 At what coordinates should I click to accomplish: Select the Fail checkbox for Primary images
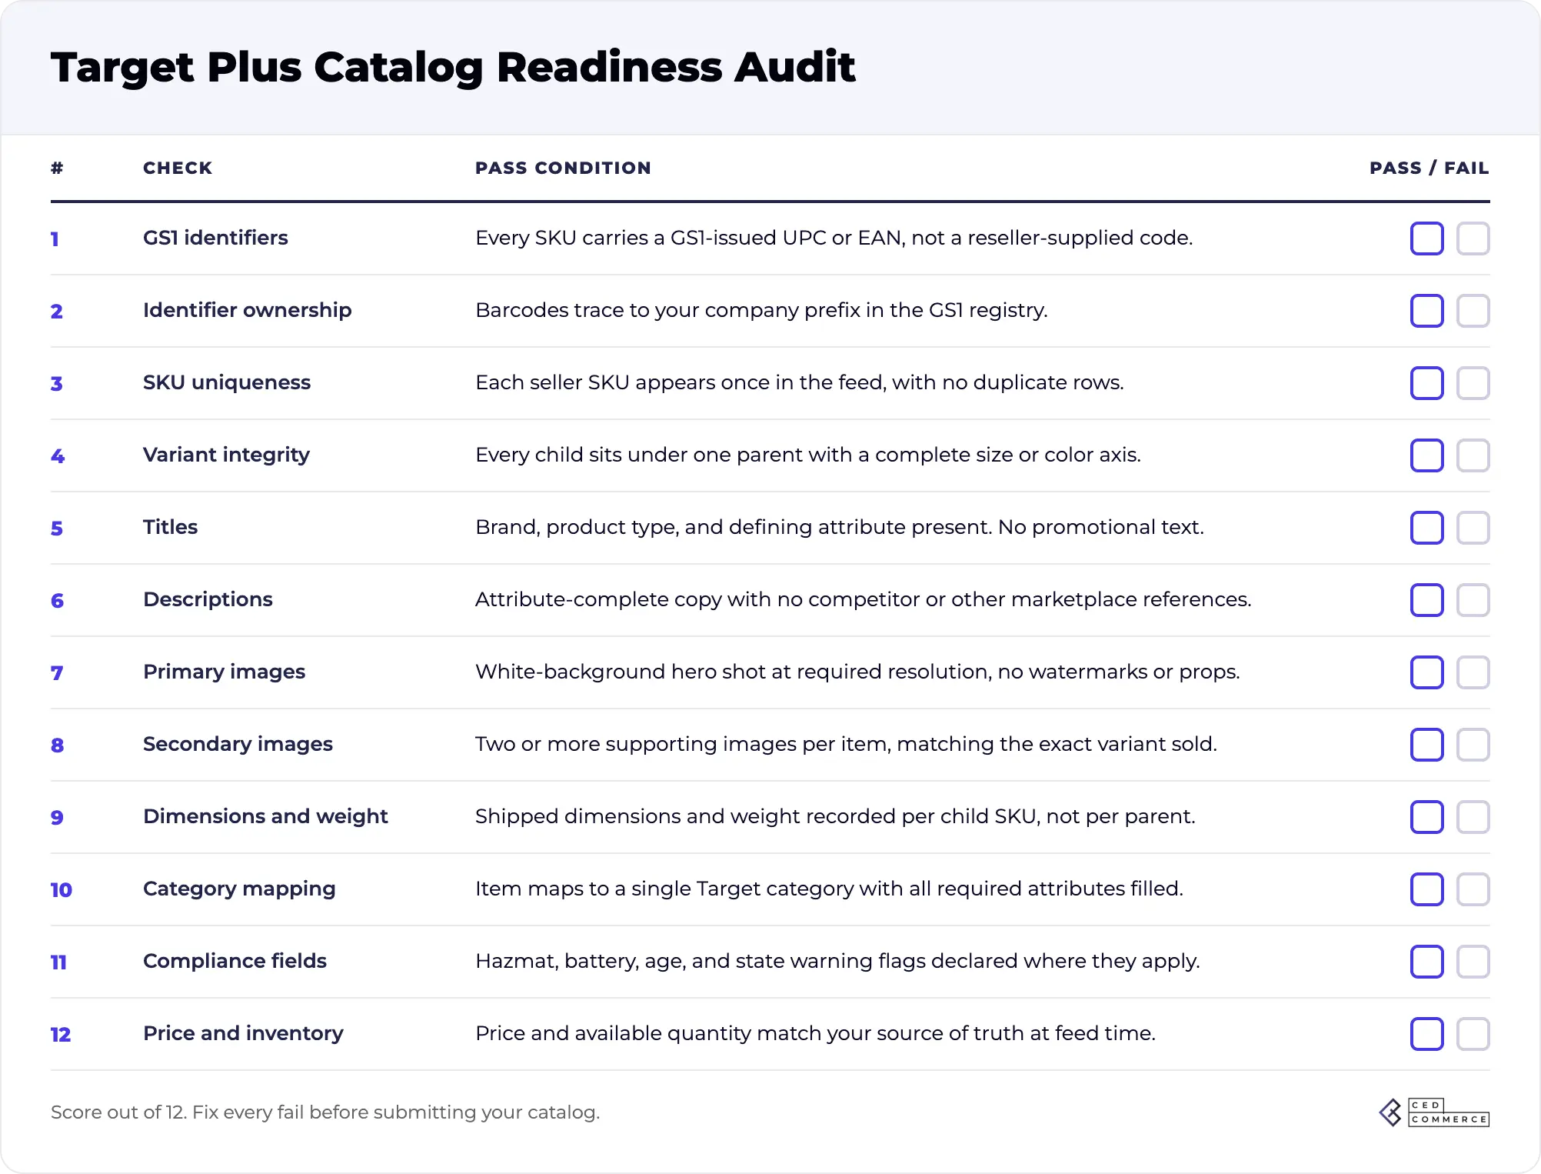tap(1473, 672)
